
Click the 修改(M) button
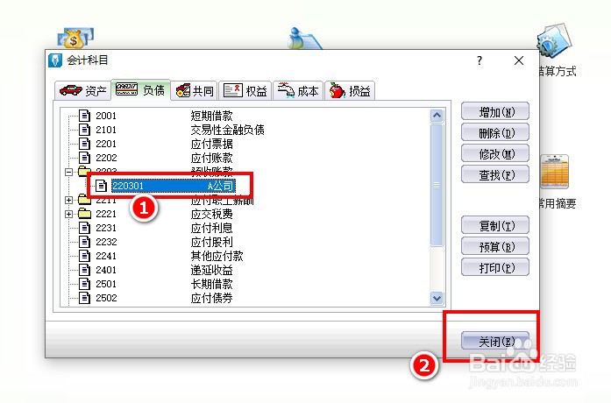tap(495, 154)
